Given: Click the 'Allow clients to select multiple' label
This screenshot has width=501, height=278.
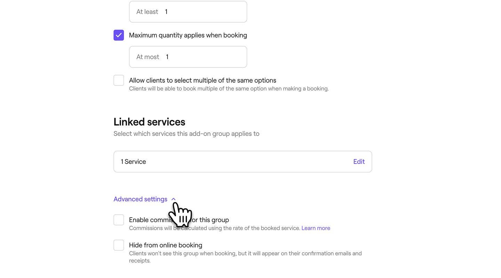Looking at the screenshot, I should click(202, 80).
